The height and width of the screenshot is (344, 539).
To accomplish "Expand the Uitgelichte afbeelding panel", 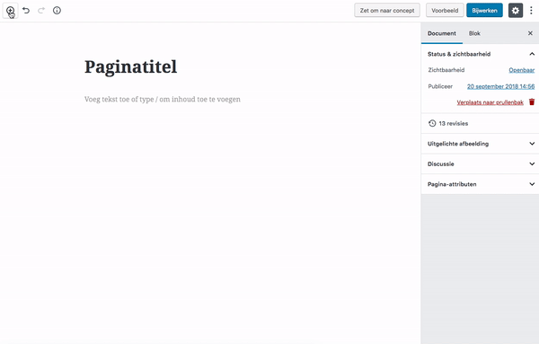I will tap(480, 144).
